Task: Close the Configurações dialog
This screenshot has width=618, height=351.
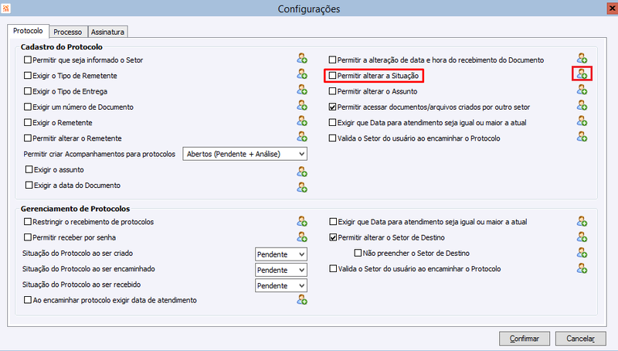Action: [x=612, y=9]
